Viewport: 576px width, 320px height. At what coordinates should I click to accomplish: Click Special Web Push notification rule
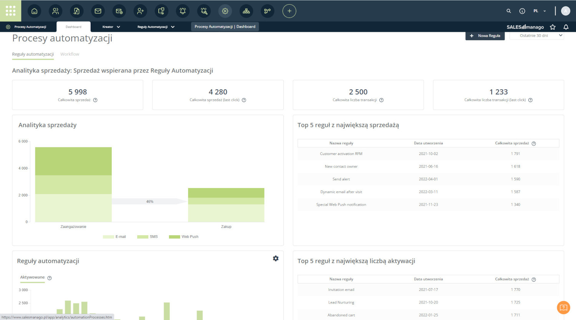341,205
